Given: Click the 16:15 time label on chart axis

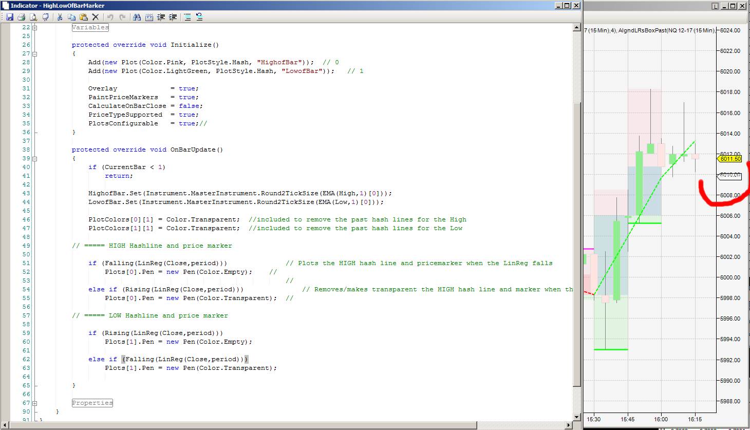Looking at the screenshot, I should point(695,419).
